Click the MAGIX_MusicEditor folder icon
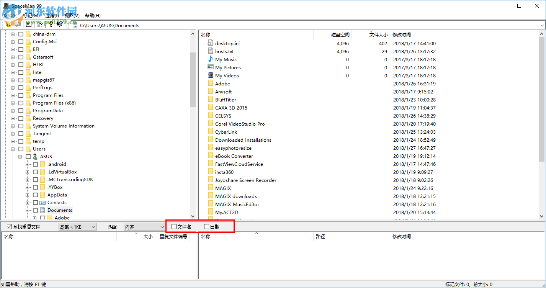The image size is (546, 288). tap(210, 204)
